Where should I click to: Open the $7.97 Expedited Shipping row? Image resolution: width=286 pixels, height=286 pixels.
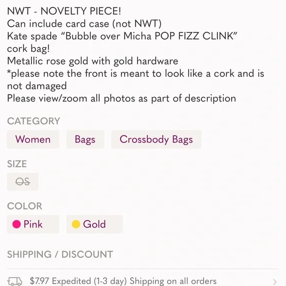pos(143,281)
